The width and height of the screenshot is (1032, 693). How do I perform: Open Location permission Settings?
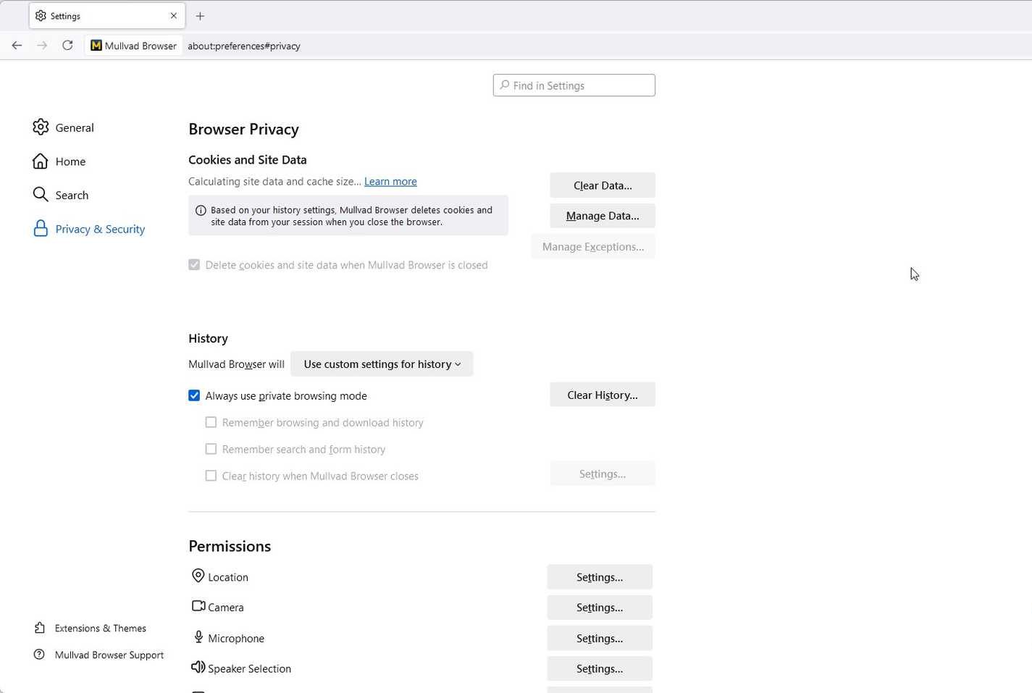[x=599, y=577]
